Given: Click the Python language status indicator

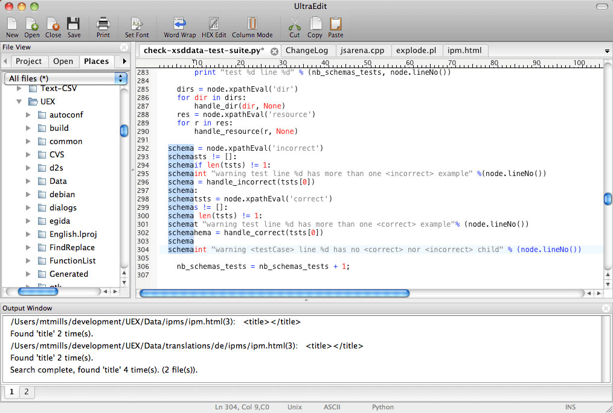Looking at the screenshot, I should tap(383, 407).
